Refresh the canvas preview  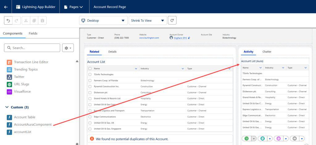point(172,21)
